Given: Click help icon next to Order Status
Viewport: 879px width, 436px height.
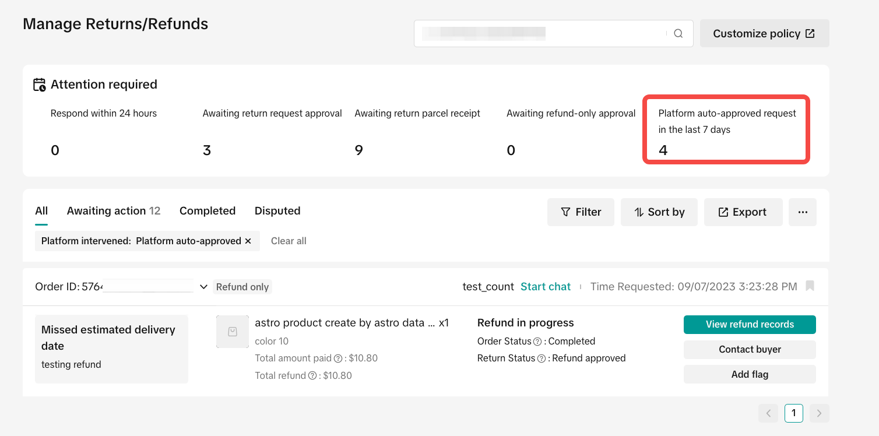Looking at the screenshot, I should 537,342.
